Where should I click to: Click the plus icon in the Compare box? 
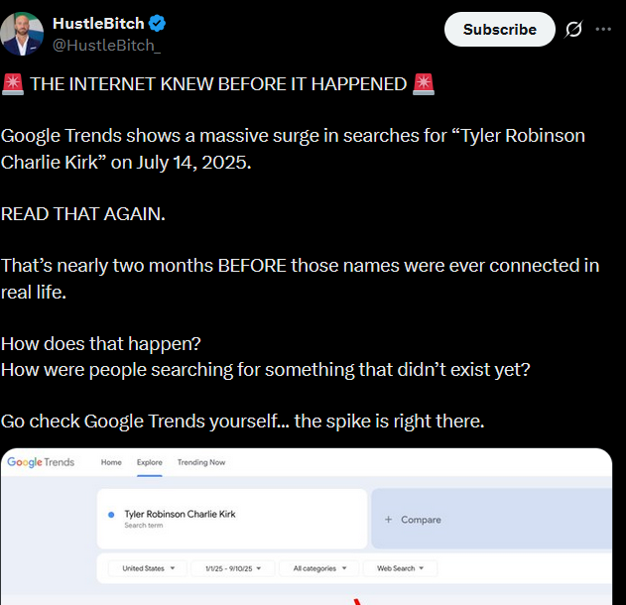(x=388, y=520)
